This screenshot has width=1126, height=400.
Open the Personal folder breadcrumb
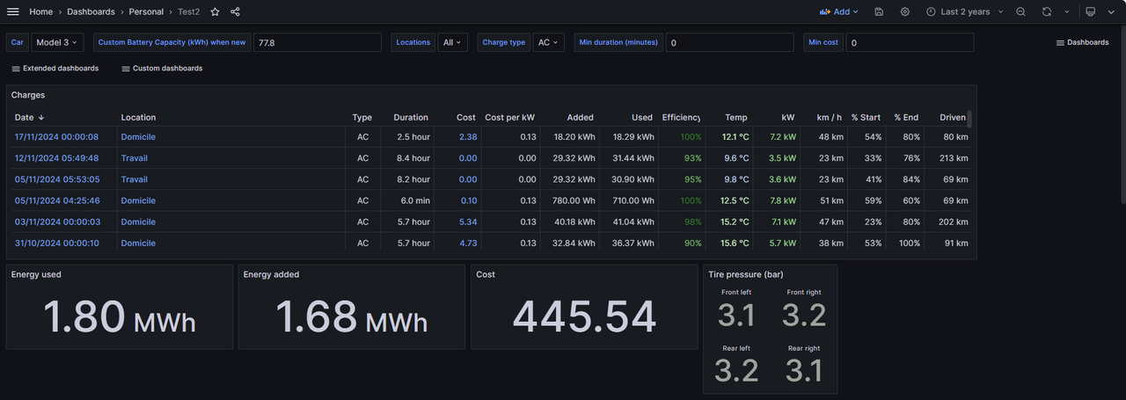click(x=146, y=11)
